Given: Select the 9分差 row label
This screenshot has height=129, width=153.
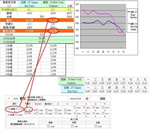Looking at the screenshot, I should [x=9, y=74].
